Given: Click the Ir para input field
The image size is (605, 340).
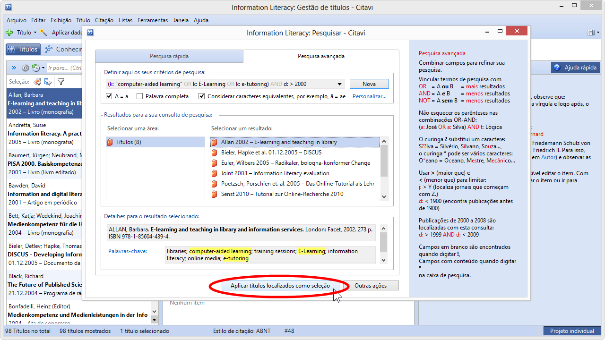Looking at the screenshot, I should [x=64, y=68].
